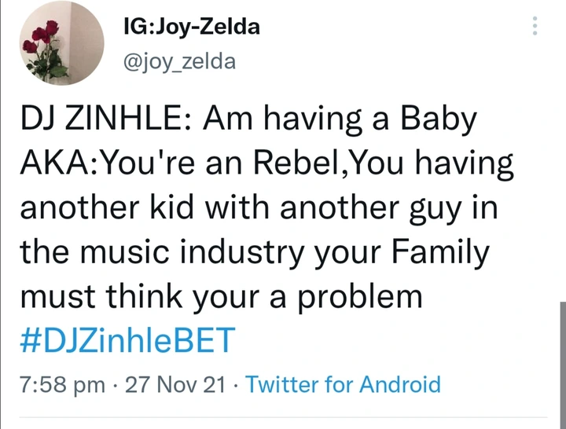Click the divider line below the tweet

pos(283,417)
